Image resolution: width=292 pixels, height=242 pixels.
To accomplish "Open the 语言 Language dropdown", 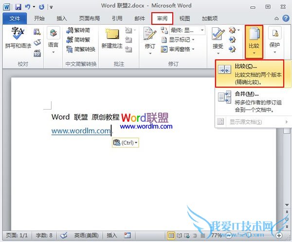I will click(x=53, y=40).
